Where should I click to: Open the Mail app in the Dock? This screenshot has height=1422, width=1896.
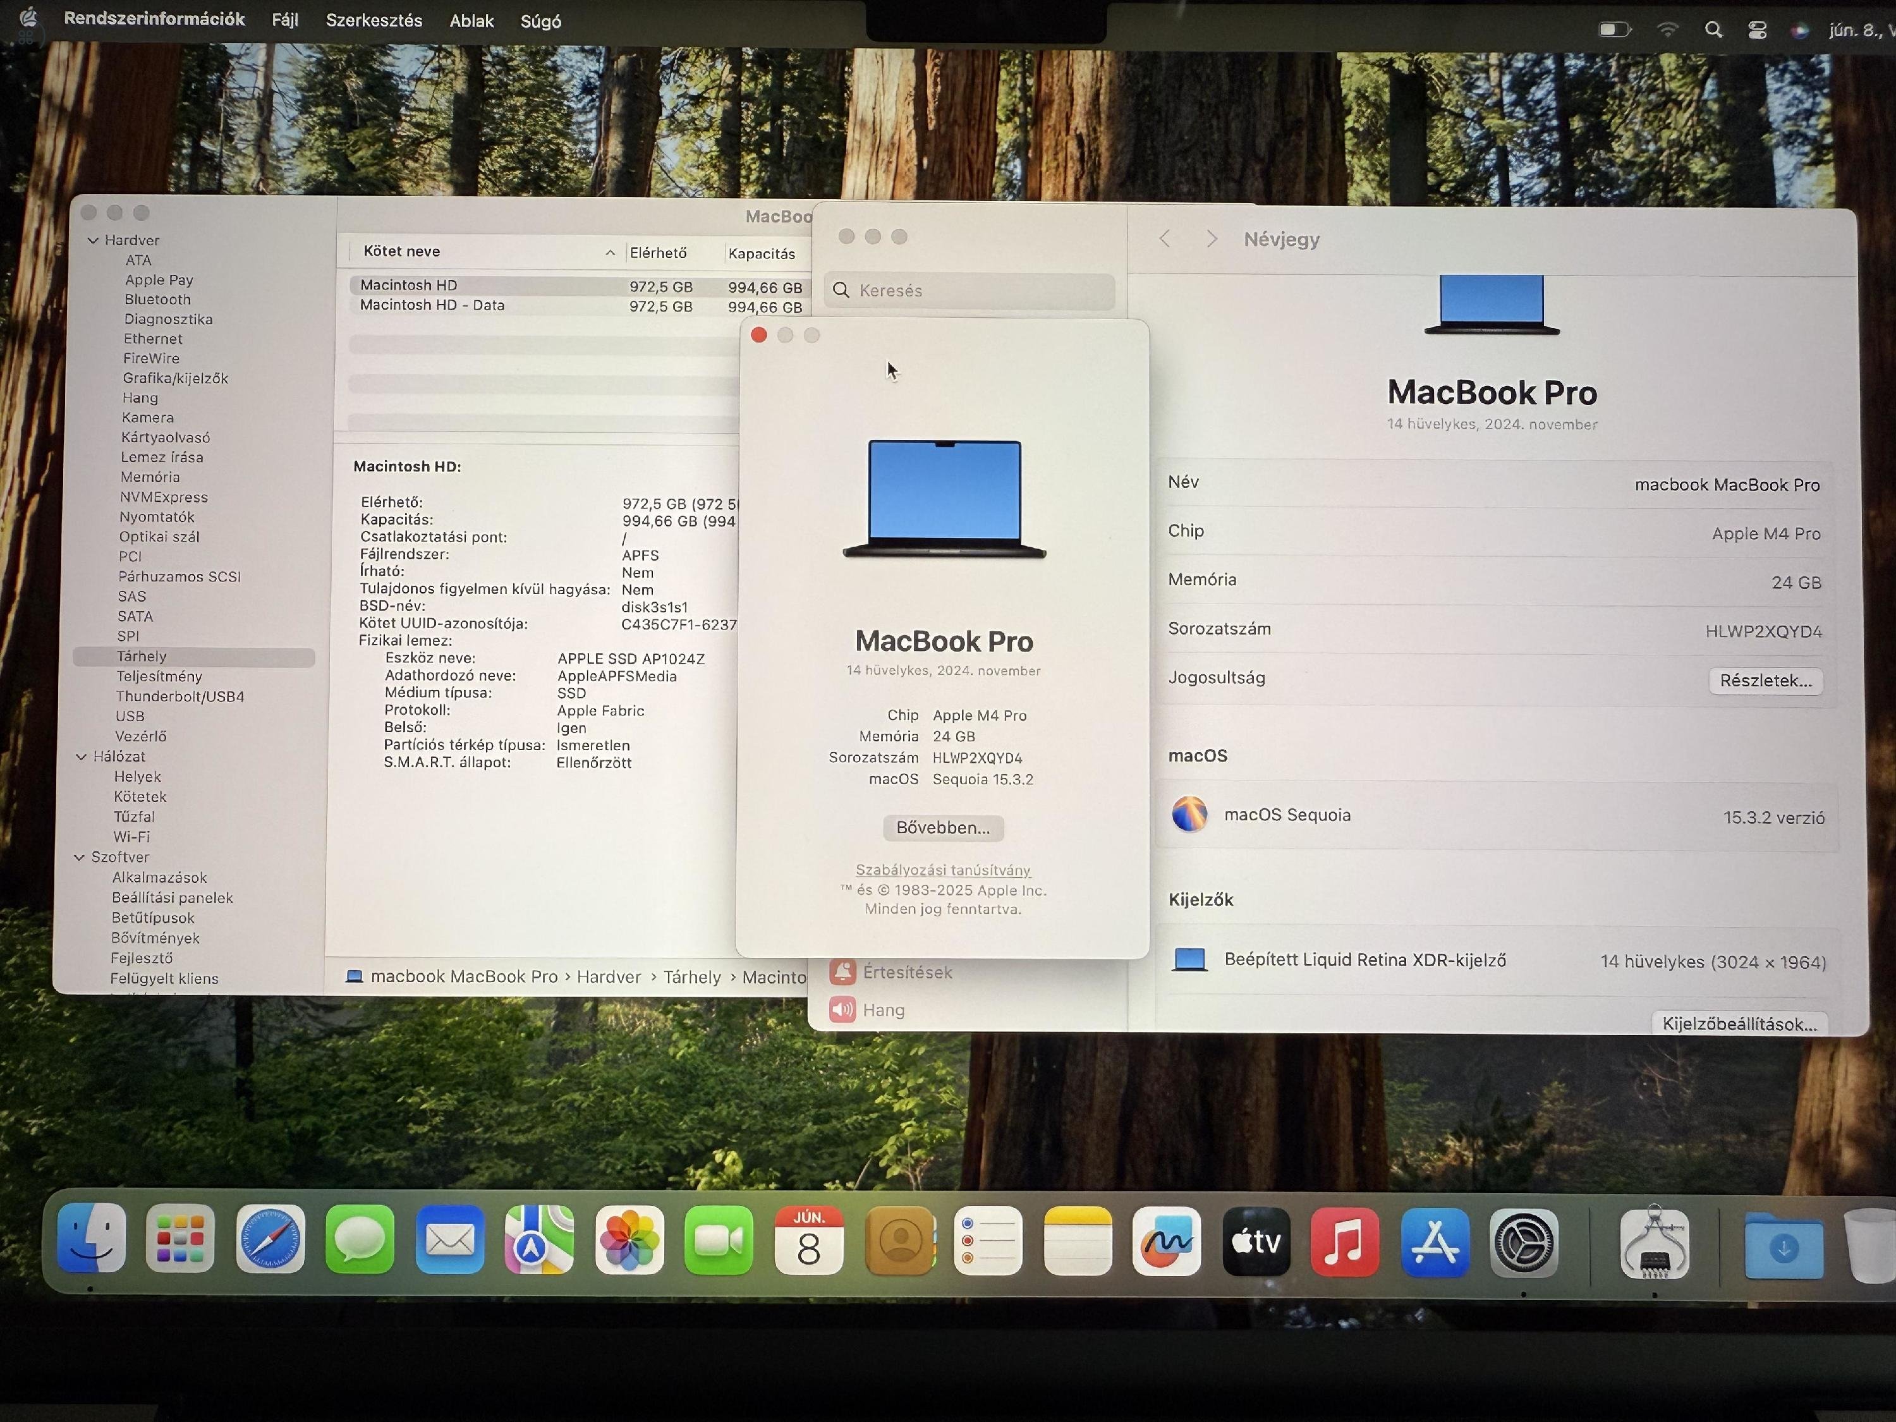click(449, 1239)
